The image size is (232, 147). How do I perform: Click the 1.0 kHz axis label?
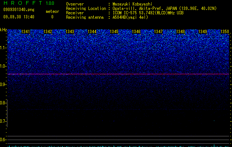3,66
